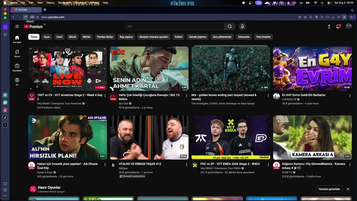Select the Canlı filter chip
Image resolution: width=357 pixels, height=201 pixels.
tap(59, 37)
